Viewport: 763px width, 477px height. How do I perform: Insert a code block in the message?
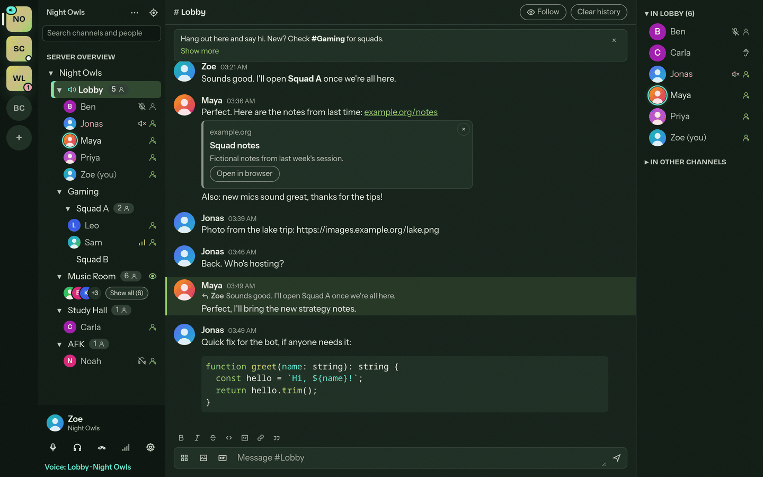coord(245,438)
